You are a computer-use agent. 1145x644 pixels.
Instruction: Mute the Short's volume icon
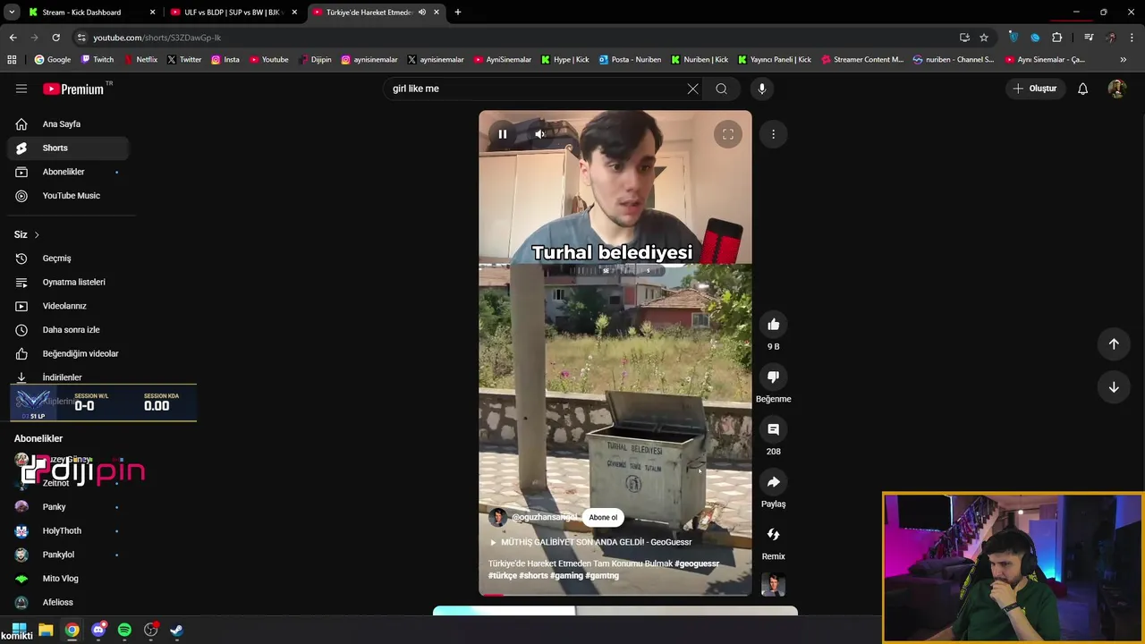click(x=539, y=134)
